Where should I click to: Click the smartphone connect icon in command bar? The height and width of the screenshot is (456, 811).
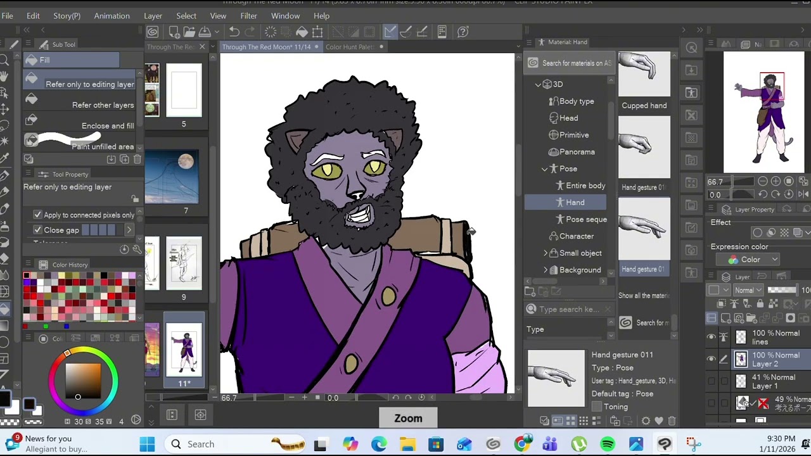click(x=442, y=32)
